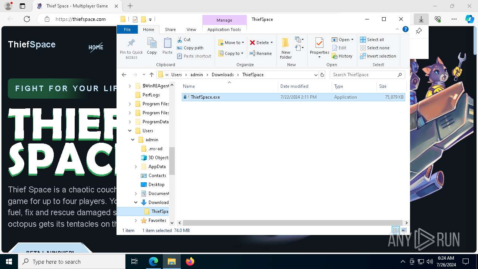Viewport: 478px width, 269px height.
Task: Open recent locations dropdown arrow
Action: 144,75
